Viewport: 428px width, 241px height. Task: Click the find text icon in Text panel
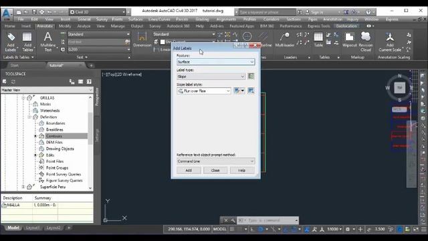click(x=127, y=42)
